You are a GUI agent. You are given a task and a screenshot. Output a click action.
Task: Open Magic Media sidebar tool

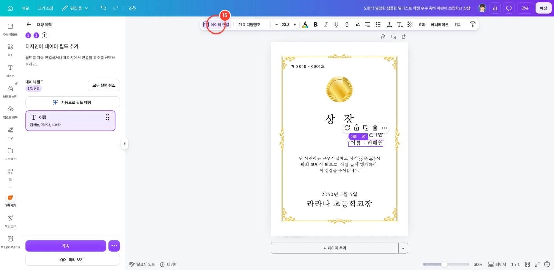click(10, 242)
